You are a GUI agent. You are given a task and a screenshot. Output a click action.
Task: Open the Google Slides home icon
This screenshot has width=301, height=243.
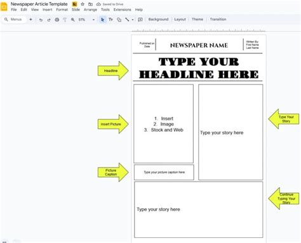[x=4, y=6]
